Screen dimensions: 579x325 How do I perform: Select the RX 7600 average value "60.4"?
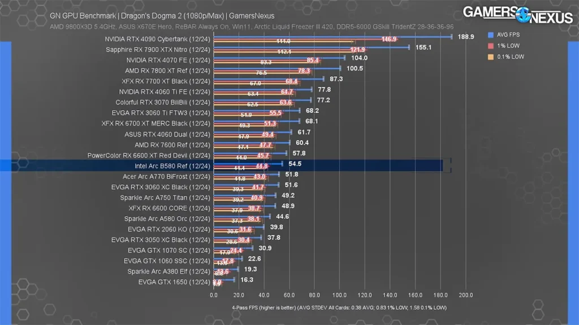coord(303,143)
